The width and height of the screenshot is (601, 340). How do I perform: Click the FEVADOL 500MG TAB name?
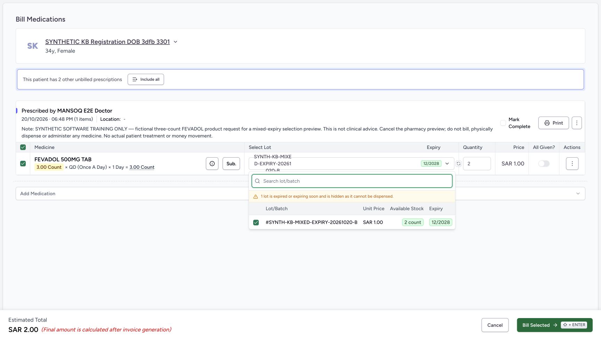pos(63,159)
